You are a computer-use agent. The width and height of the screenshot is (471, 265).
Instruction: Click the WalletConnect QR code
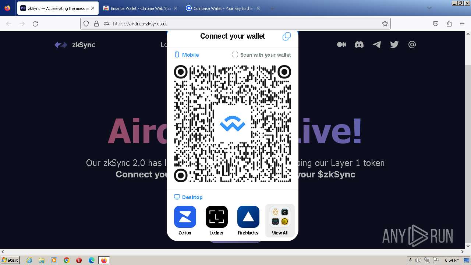tap(233, 124)
